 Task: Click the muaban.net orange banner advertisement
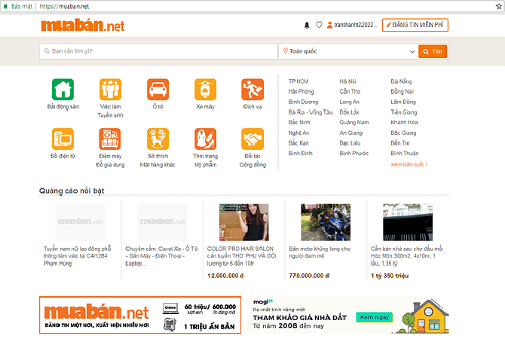coord(140,315)
